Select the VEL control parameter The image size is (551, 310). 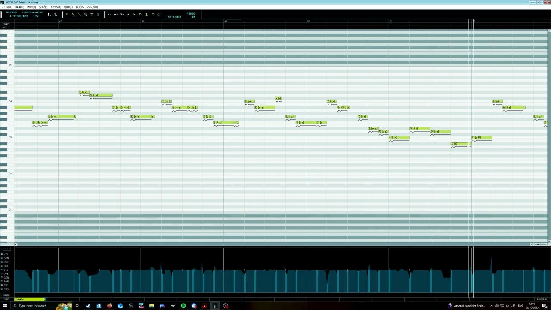6,254
